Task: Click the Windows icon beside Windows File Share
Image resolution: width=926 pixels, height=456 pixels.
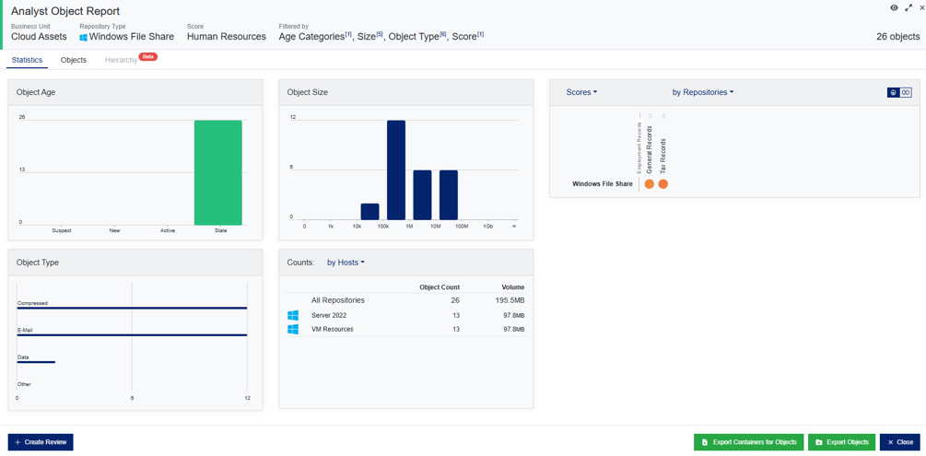Action: 83,37
